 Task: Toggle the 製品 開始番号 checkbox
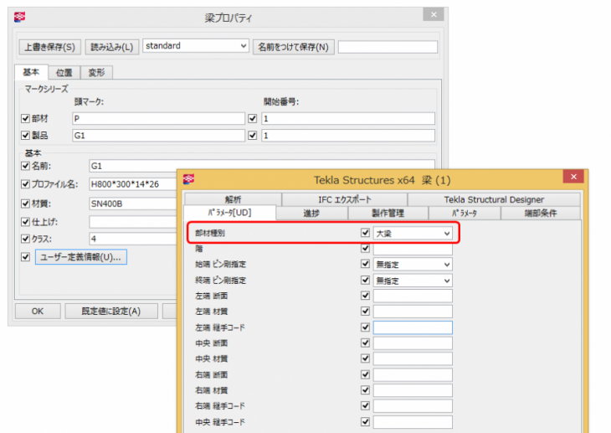[253, 136]
